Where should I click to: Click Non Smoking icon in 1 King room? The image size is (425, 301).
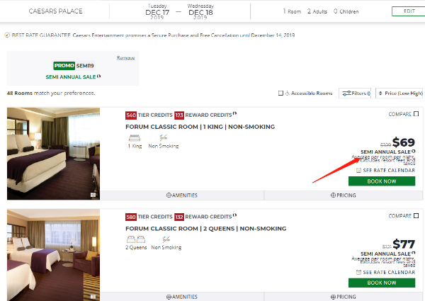tap(164, 137)
